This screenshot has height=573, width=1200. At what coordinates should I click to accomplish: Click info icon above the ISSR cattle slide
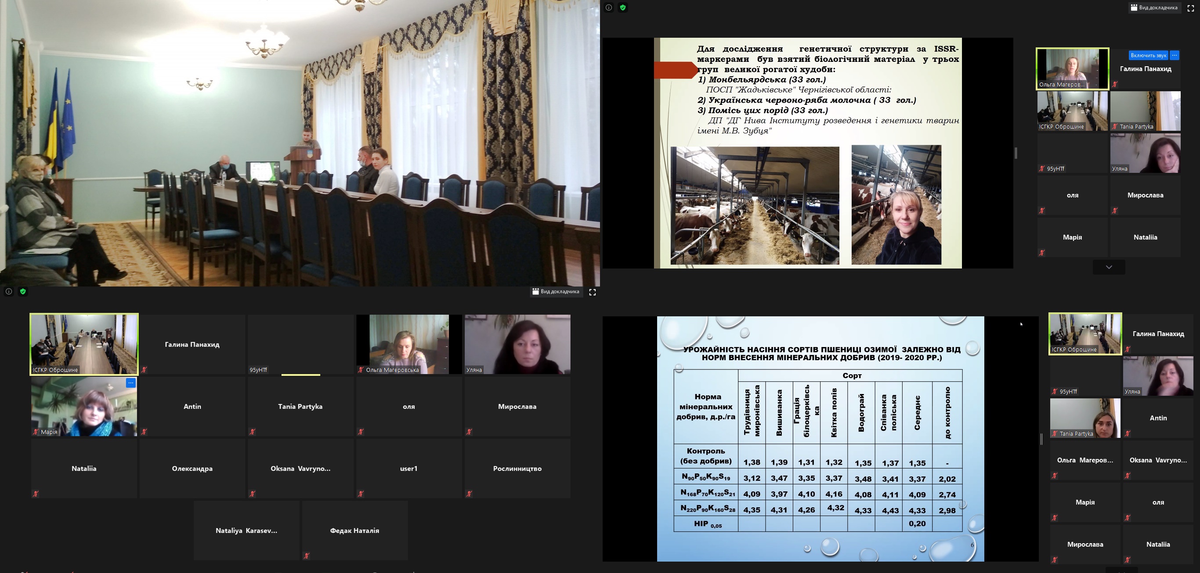click(608, 7)
